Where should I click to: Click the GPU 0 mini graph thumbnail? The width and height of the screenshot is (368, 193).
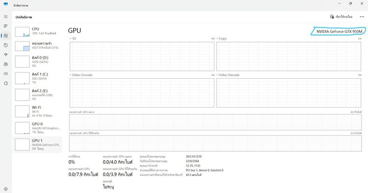[22, 128]
